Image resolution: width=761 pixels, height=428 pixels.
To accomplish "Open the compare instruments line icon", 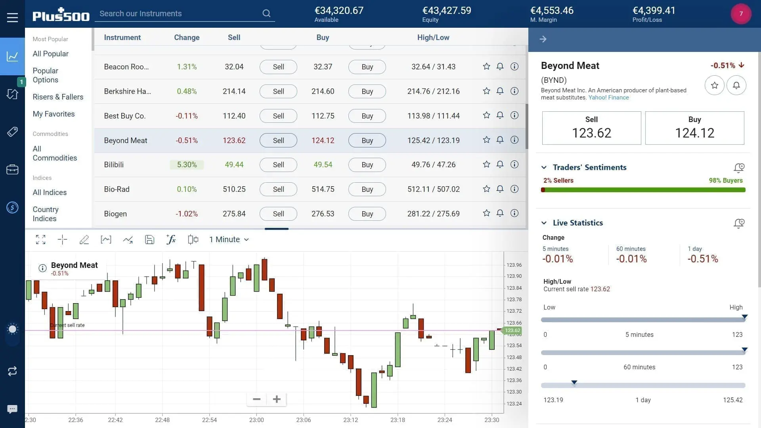I will 128,239.
